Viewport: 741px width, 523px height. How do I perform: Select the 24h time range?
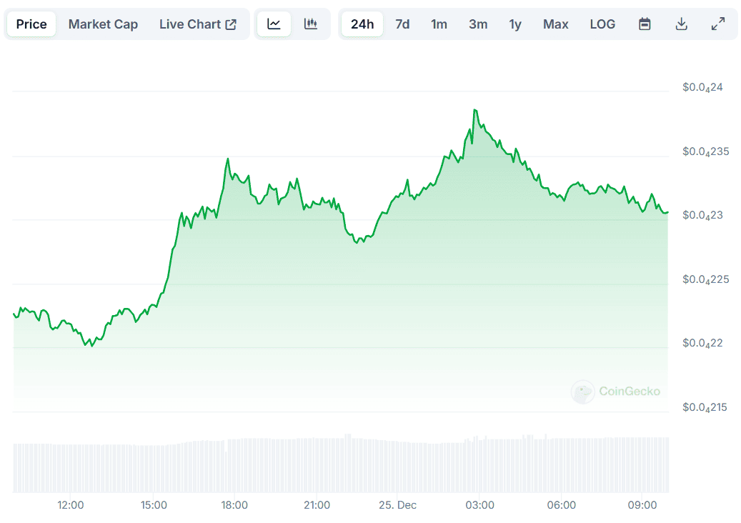[x=362, y=24]
